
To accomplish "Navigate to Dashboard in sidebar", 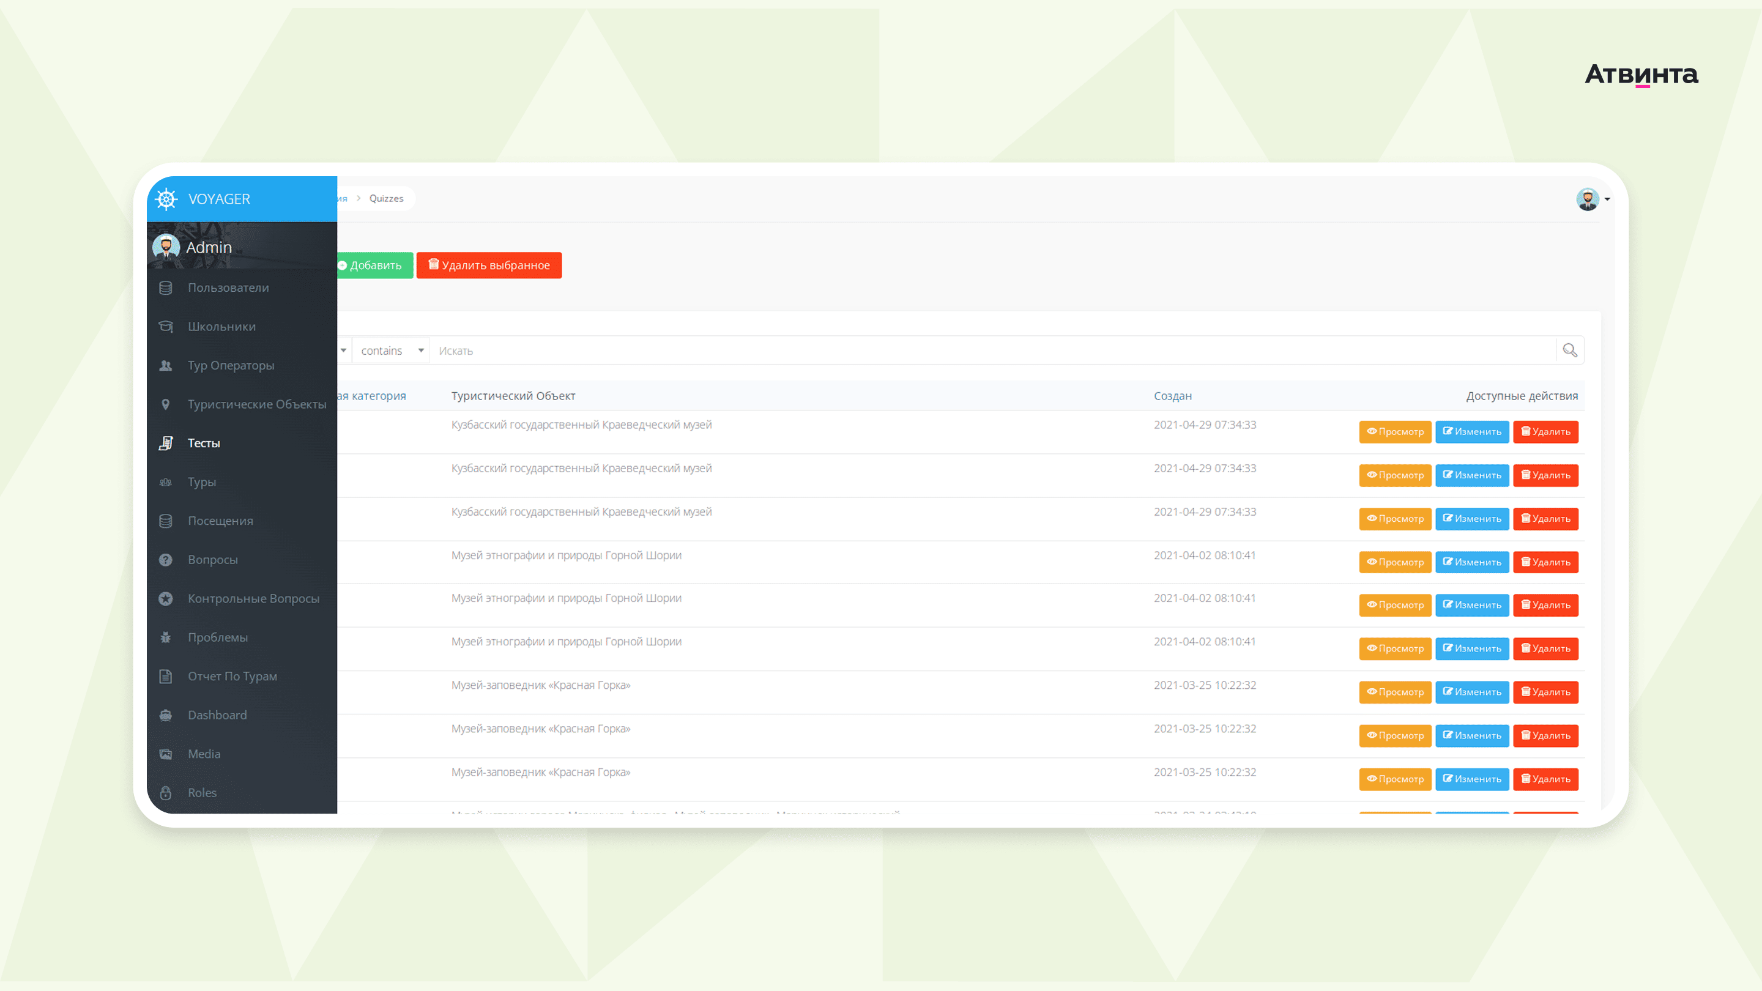I will (217, 714).
